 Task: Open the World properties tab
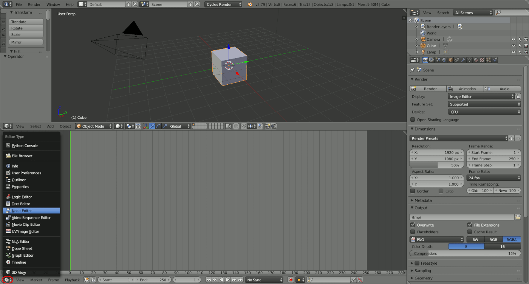click(x=444, y=60)
